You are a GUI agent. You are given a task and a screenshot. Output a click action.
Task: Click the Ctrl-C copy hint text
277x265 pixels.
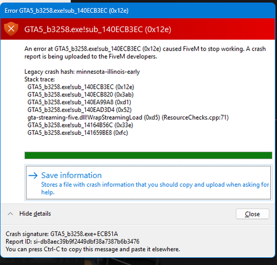coord(93,249)
